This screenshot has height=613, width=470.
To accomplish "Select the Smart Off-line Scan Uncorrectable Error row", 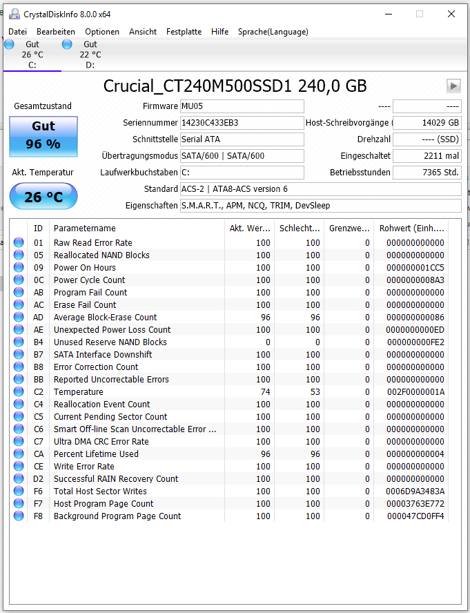I will click(229, 429).
